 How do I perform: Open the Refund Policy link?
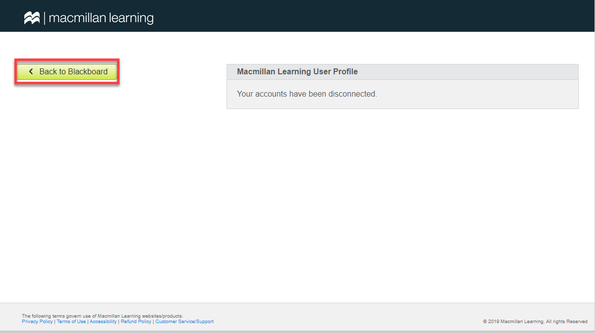[135, 321]
